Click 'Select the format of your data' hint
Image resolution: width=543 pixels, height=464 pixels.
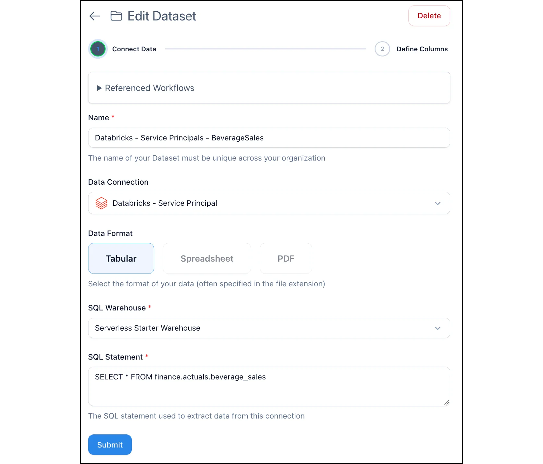pos(207,284)
